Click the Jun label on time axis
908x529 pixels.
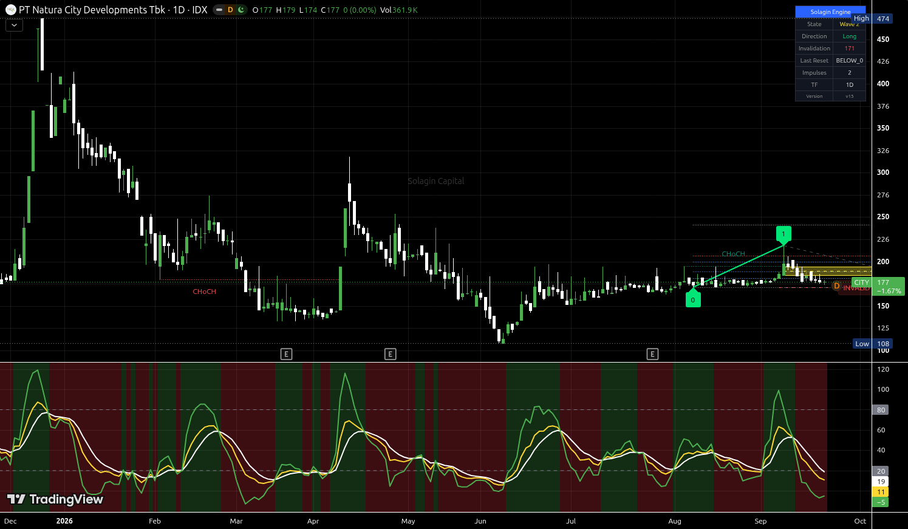click(x=480, y=521)
